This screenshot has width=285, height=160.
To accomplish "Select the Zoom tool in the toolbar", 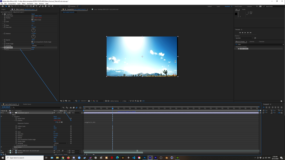I will coord(12,6).
